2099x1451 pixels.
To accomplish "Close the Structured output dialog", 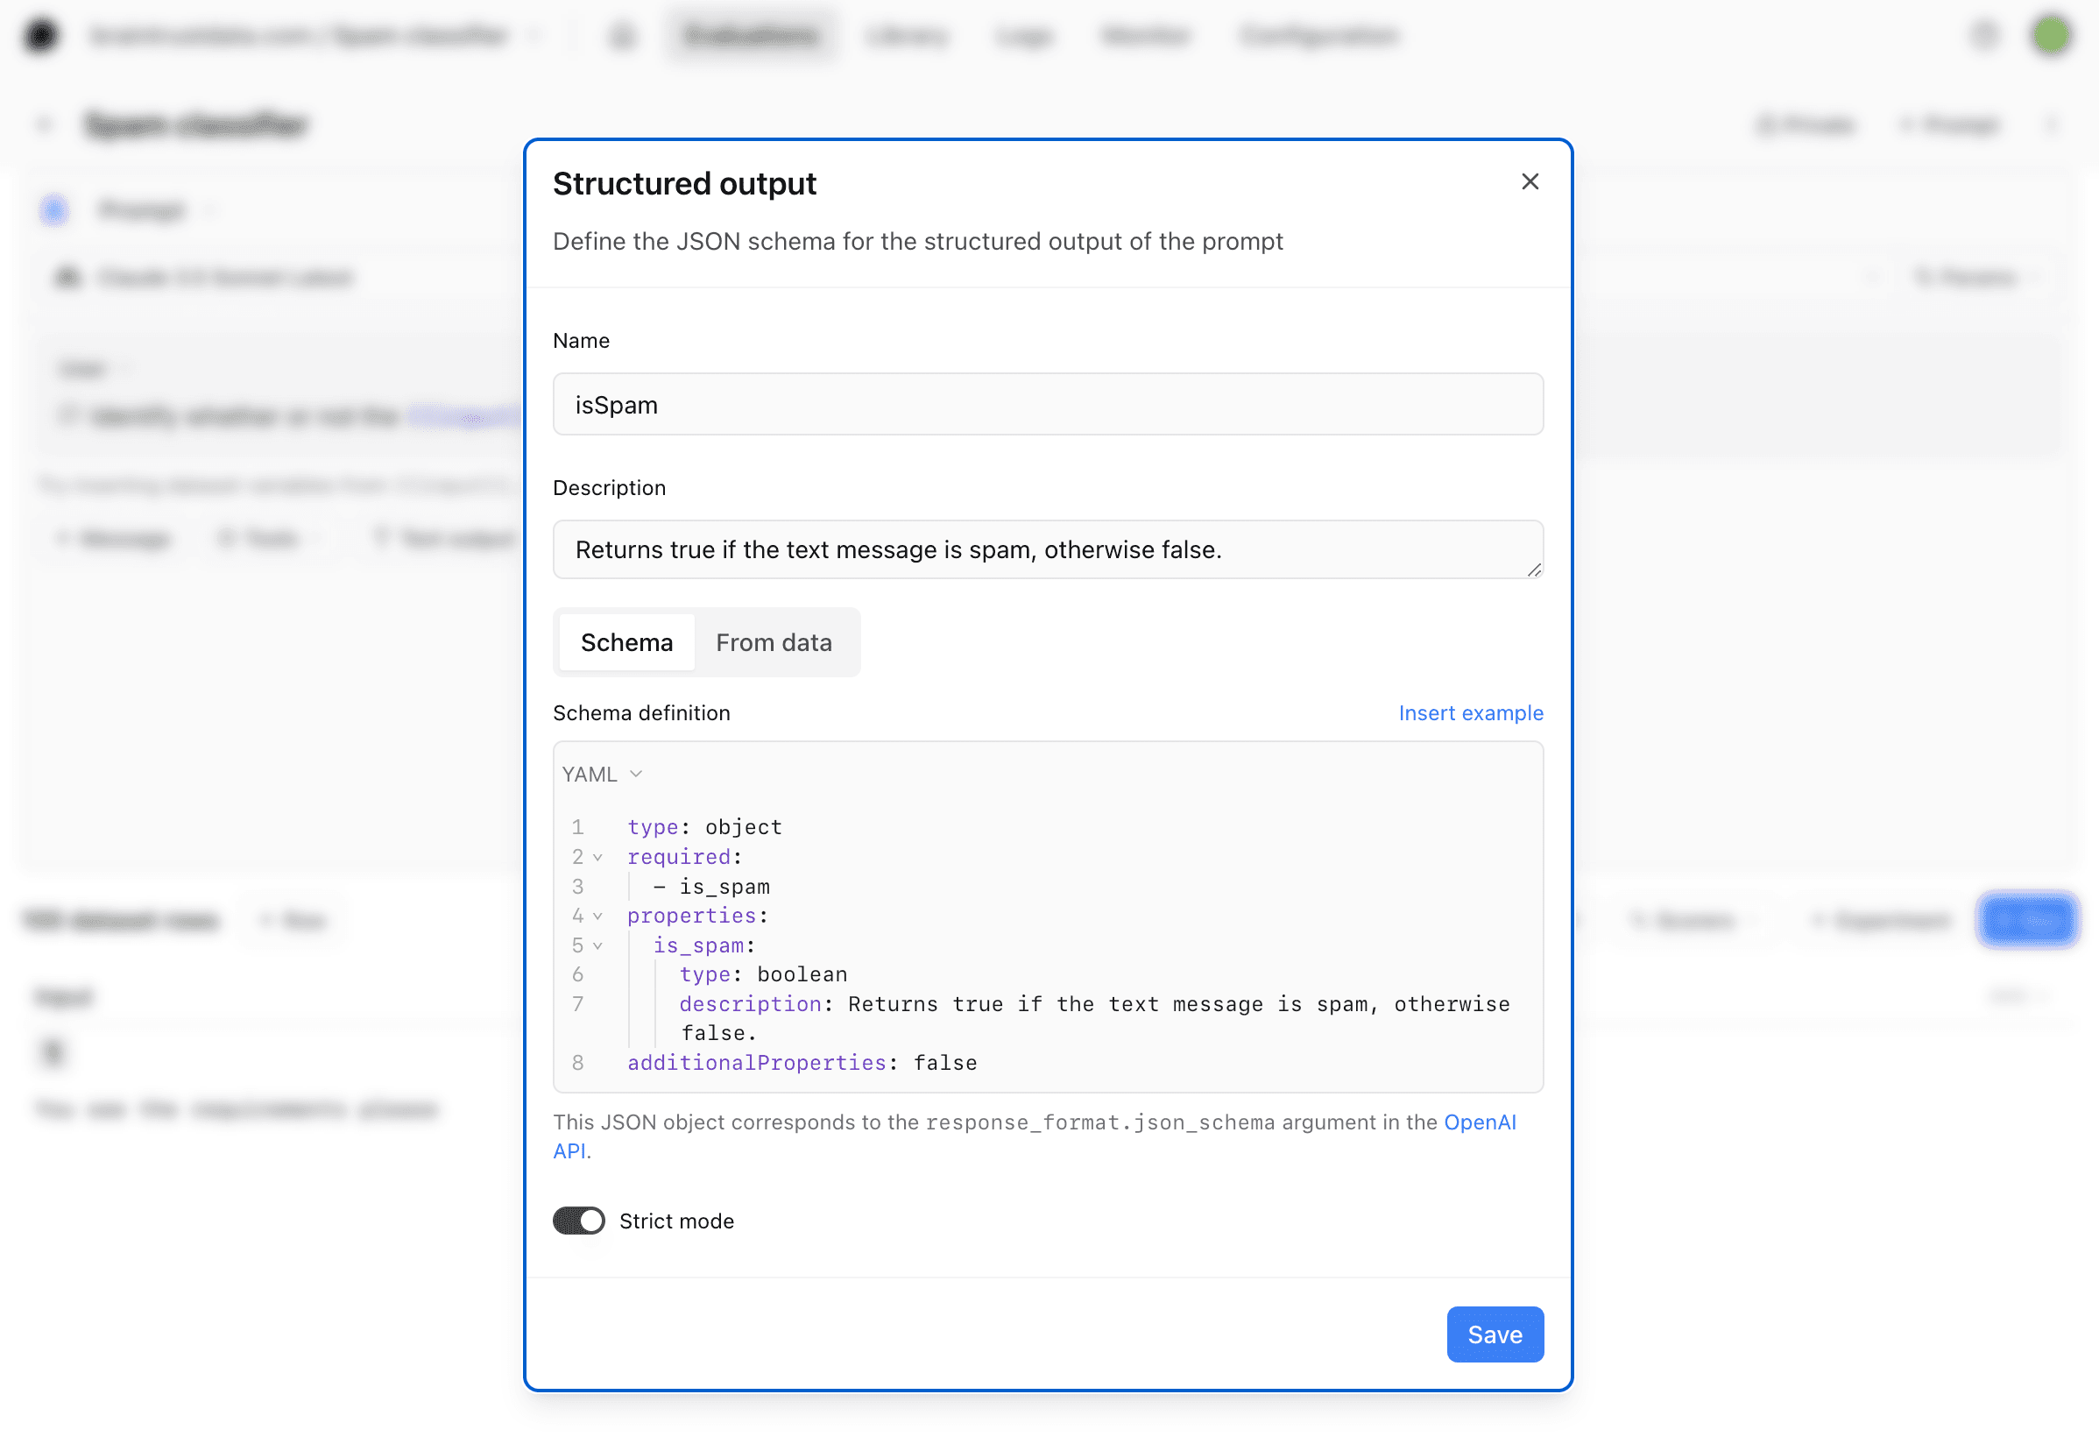I will [1529, 182].
